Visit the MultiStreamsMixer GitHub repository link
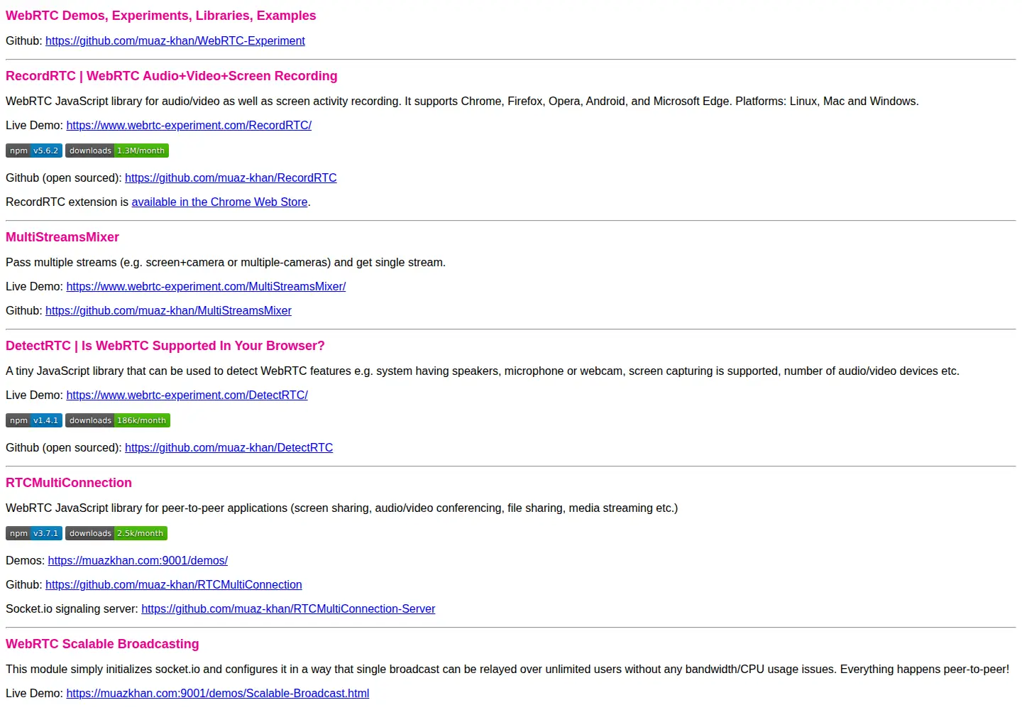1022x710 pixels. 168,311
